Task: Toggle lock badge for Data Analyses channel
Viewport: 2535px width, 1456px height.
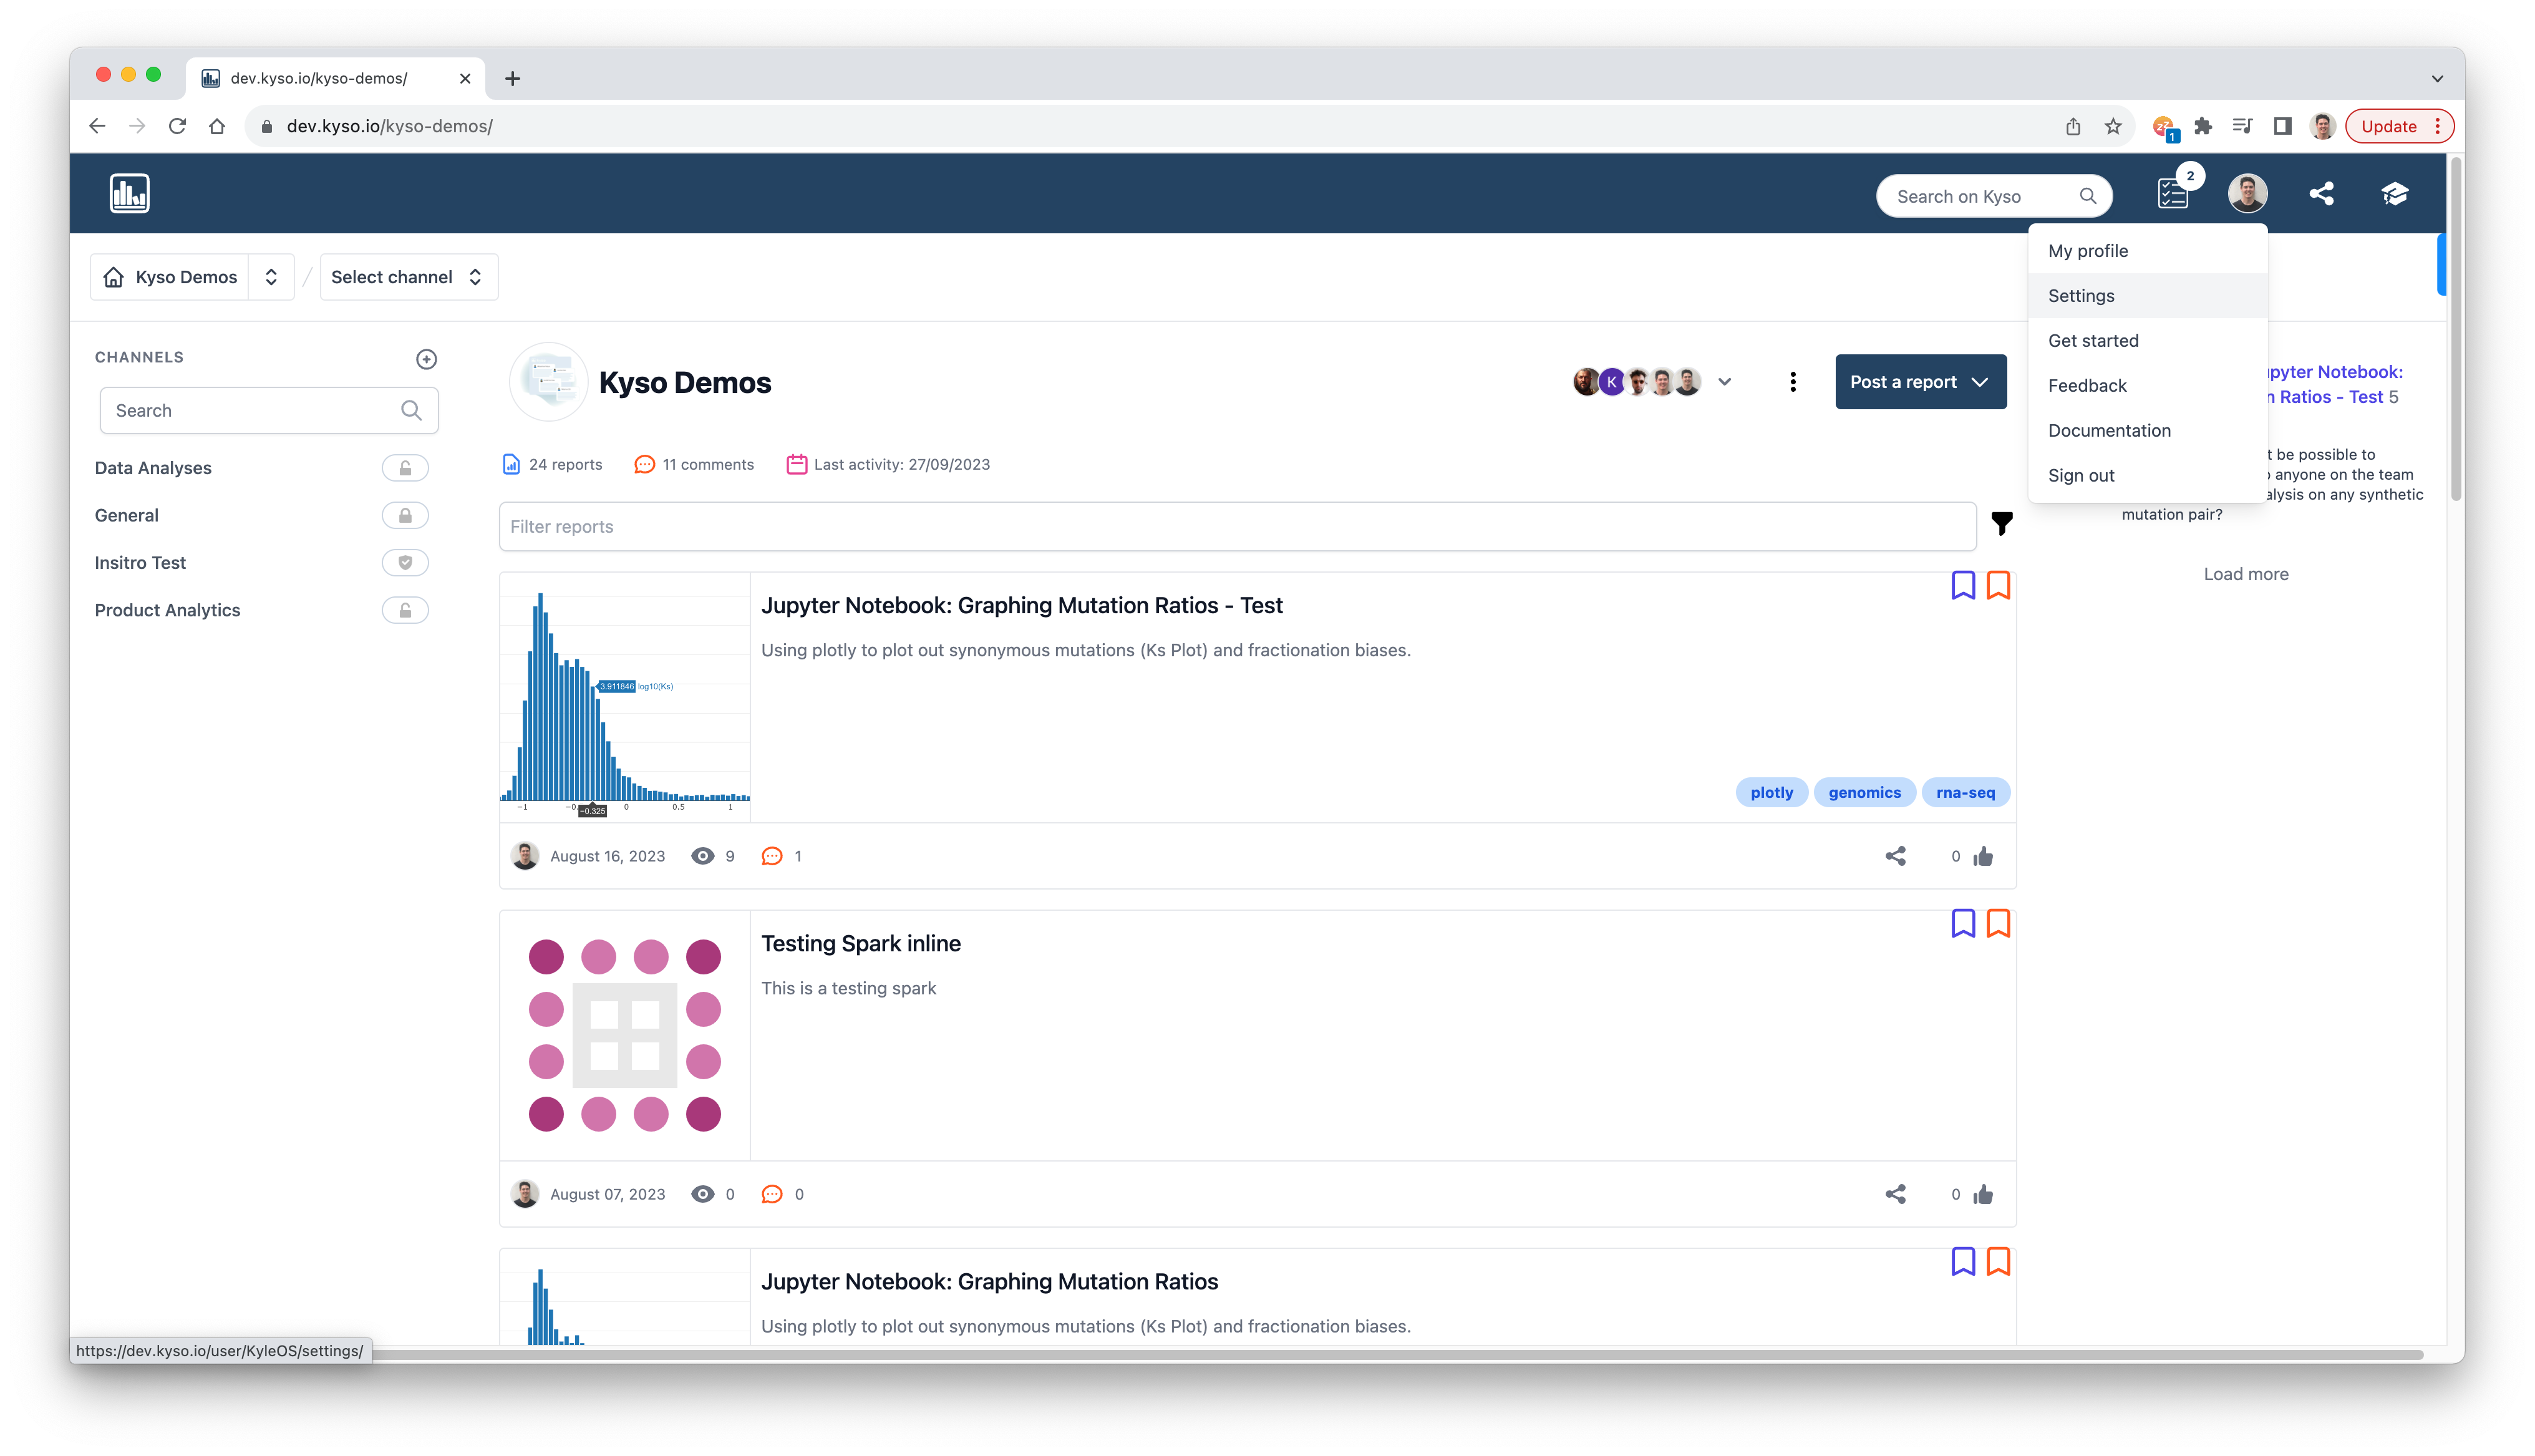Action: pyautogui.click(x=405, y=468)
